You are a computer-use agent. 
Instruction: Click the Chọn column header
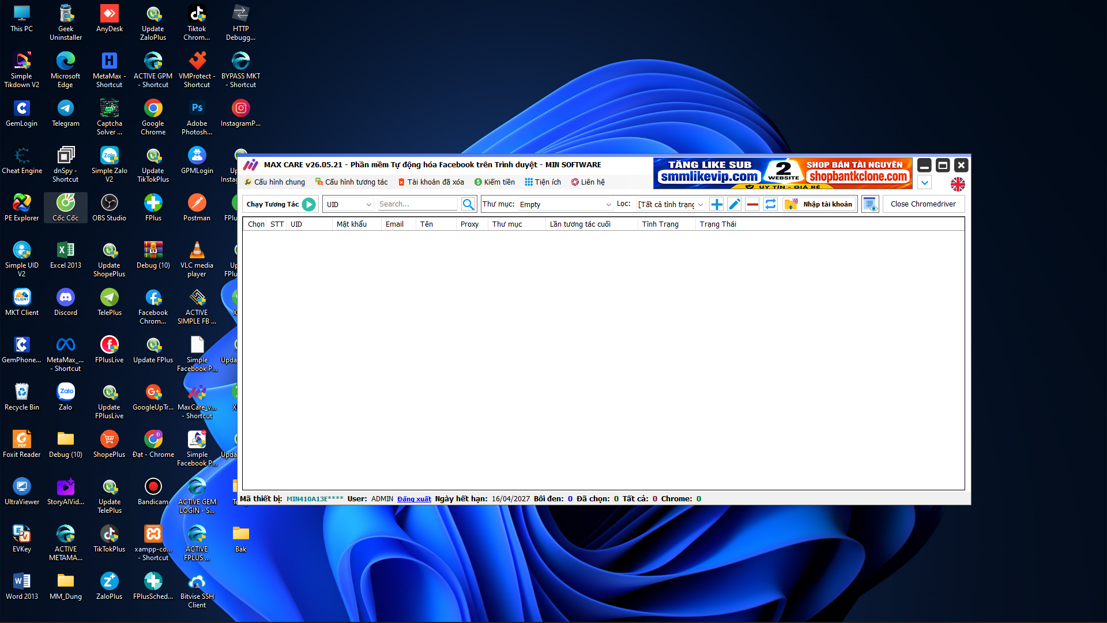click(256, 224)
